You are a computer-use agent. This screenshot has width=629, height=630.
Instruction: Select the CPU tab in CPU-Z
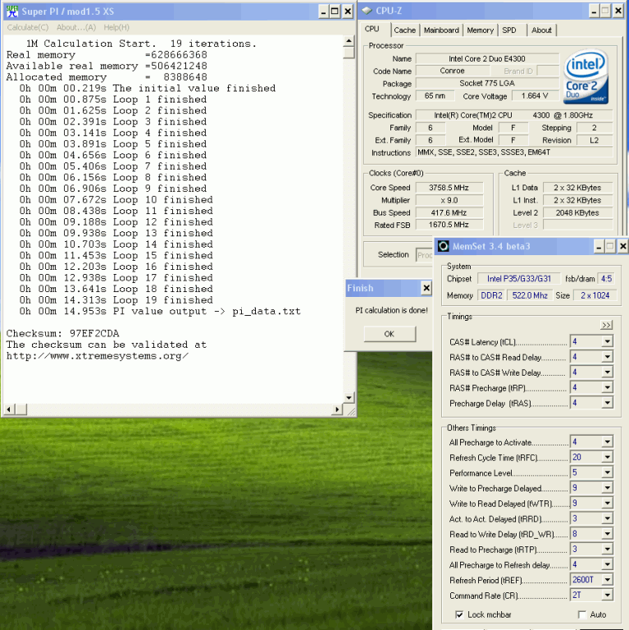(x=372, y=29)
